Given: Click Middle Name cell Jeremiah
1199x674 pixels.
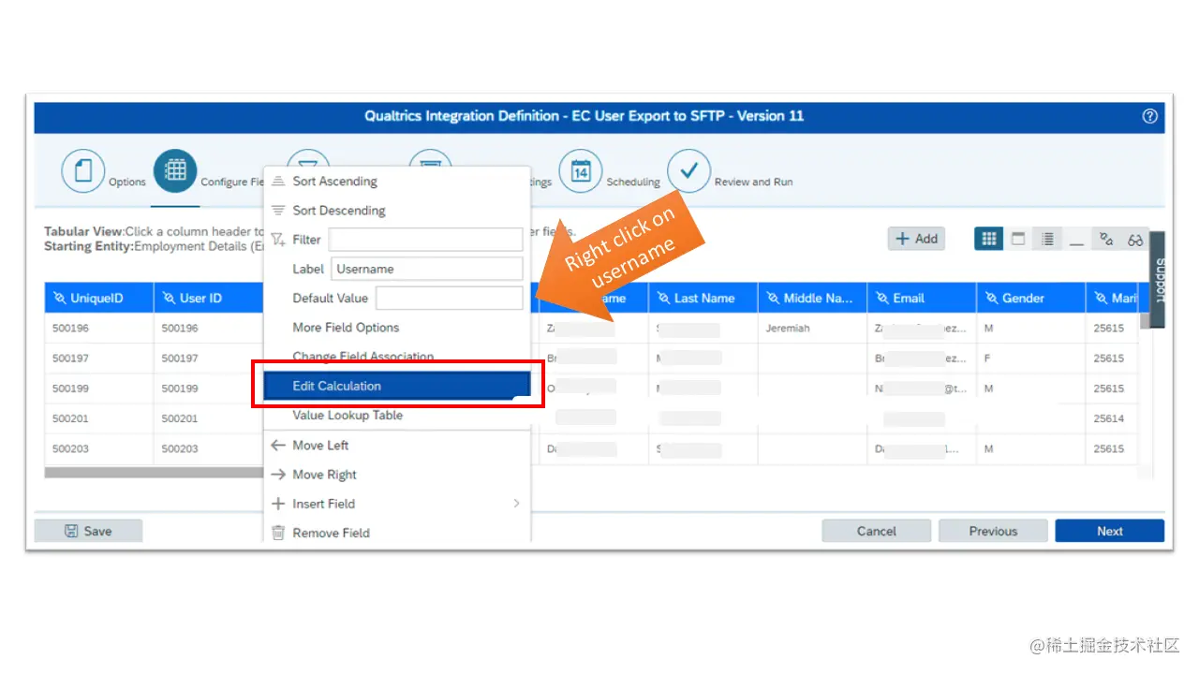Looking at the screenshot, I should point(812,329).
